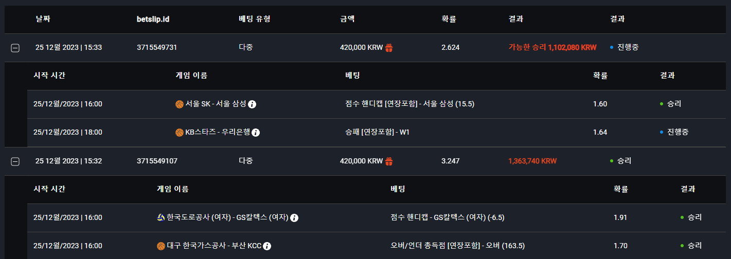
Task: Click info icon beside KB스타즈 - 우리은행
Action: point(256,133)
